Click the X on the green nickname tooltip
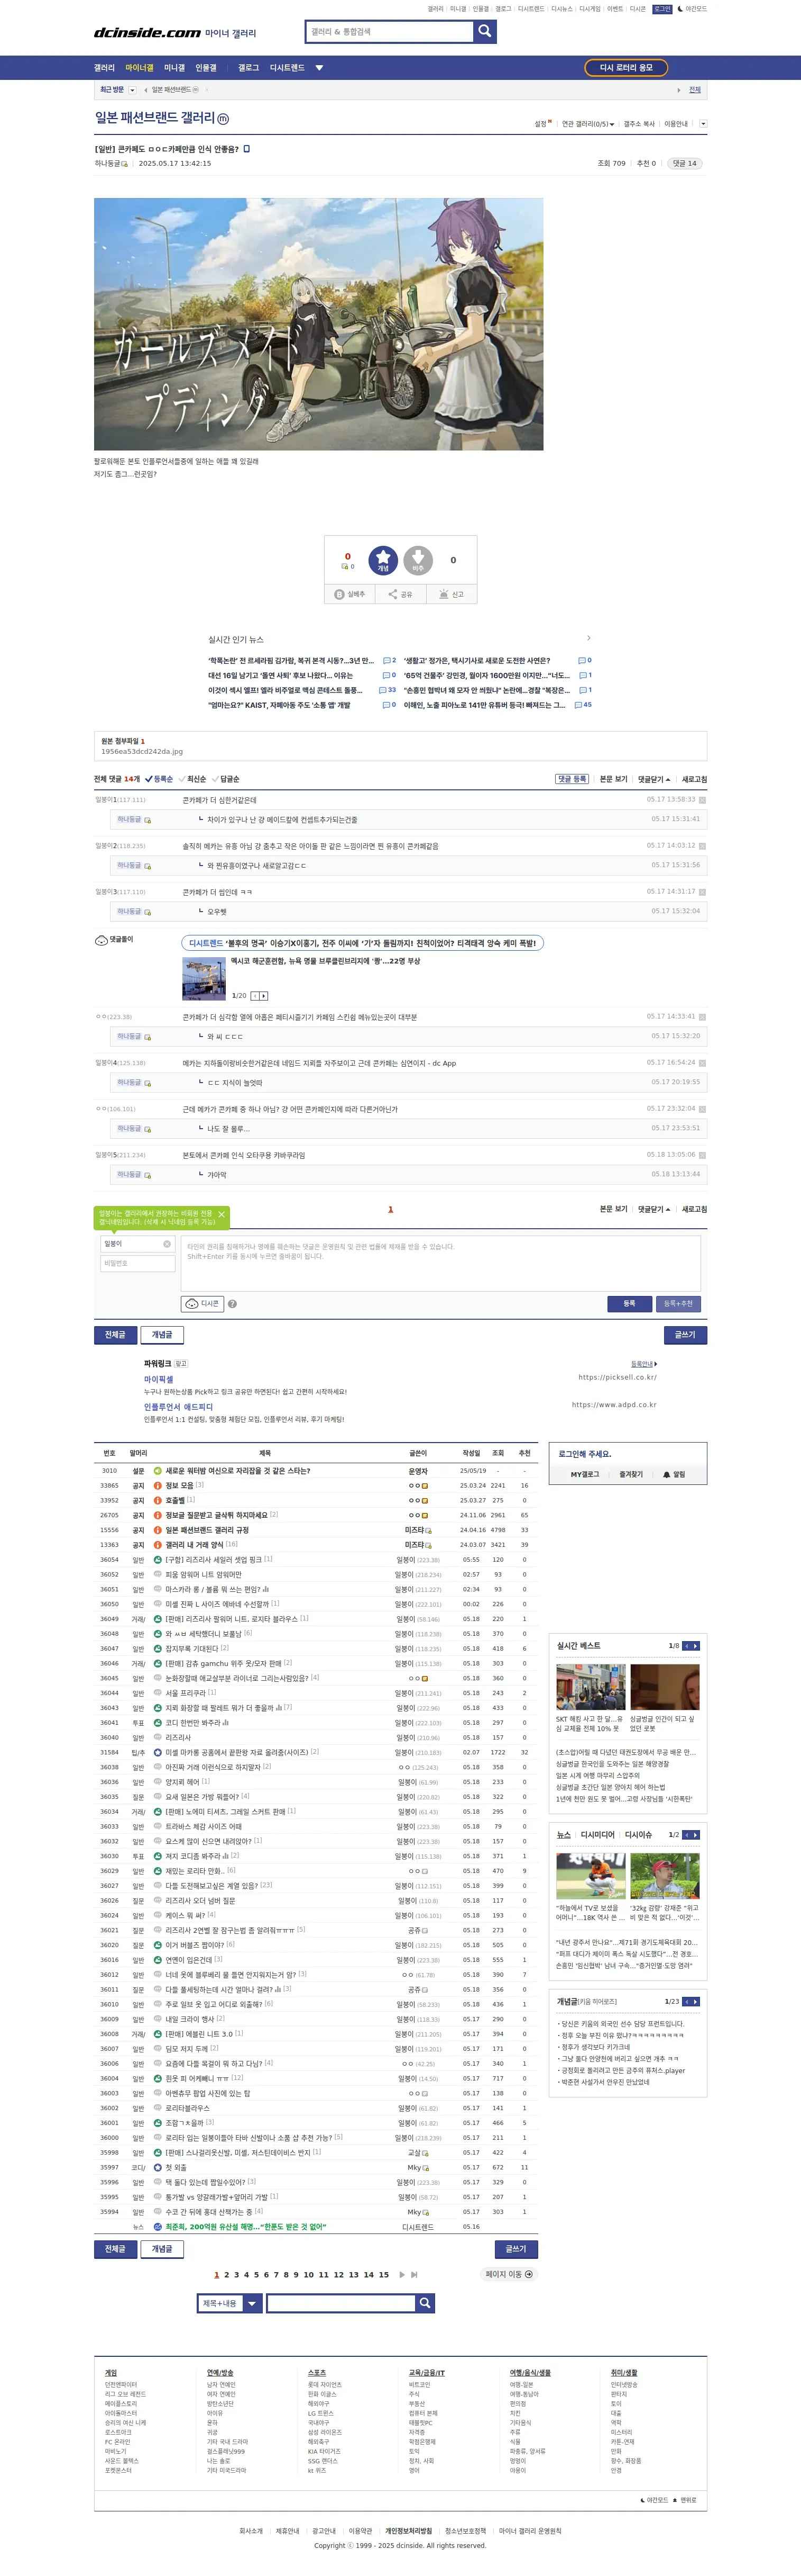The image size is (801, 2576). 222,1214
